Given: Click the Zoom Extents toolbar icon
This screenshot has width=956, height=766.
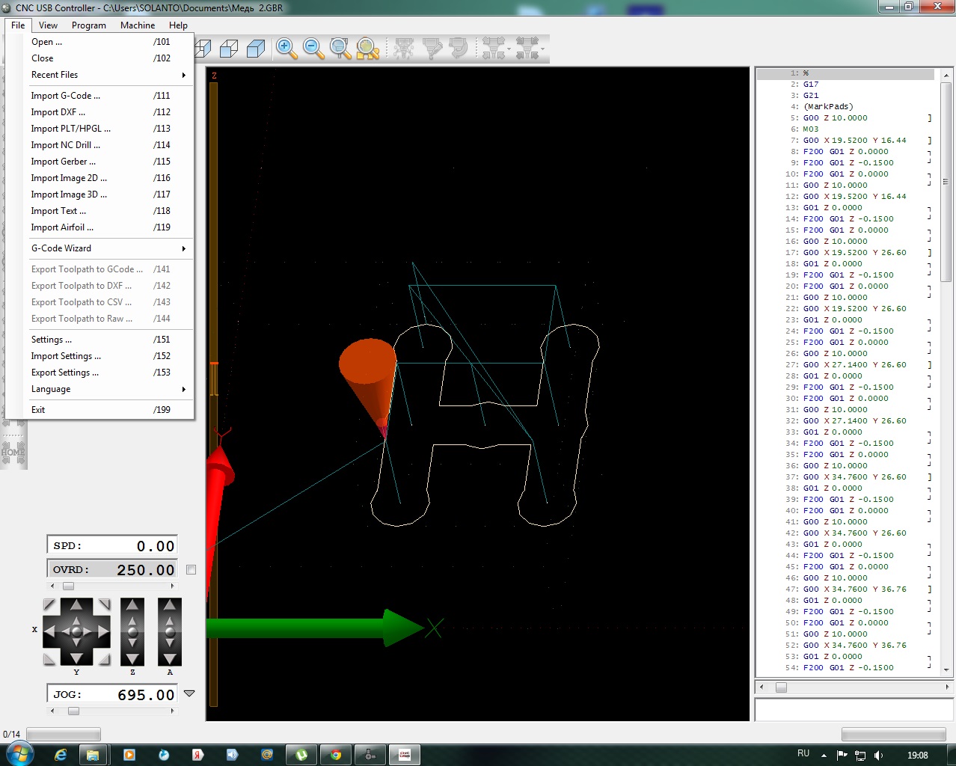Looking at the screenshot, I should click(367, 48).
